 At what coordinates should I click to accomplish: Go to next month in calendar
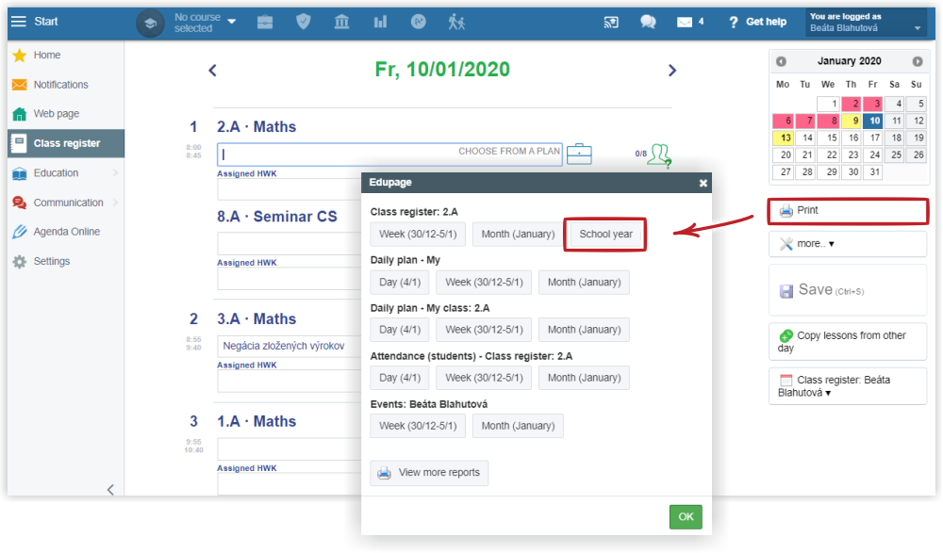(918, 61)
